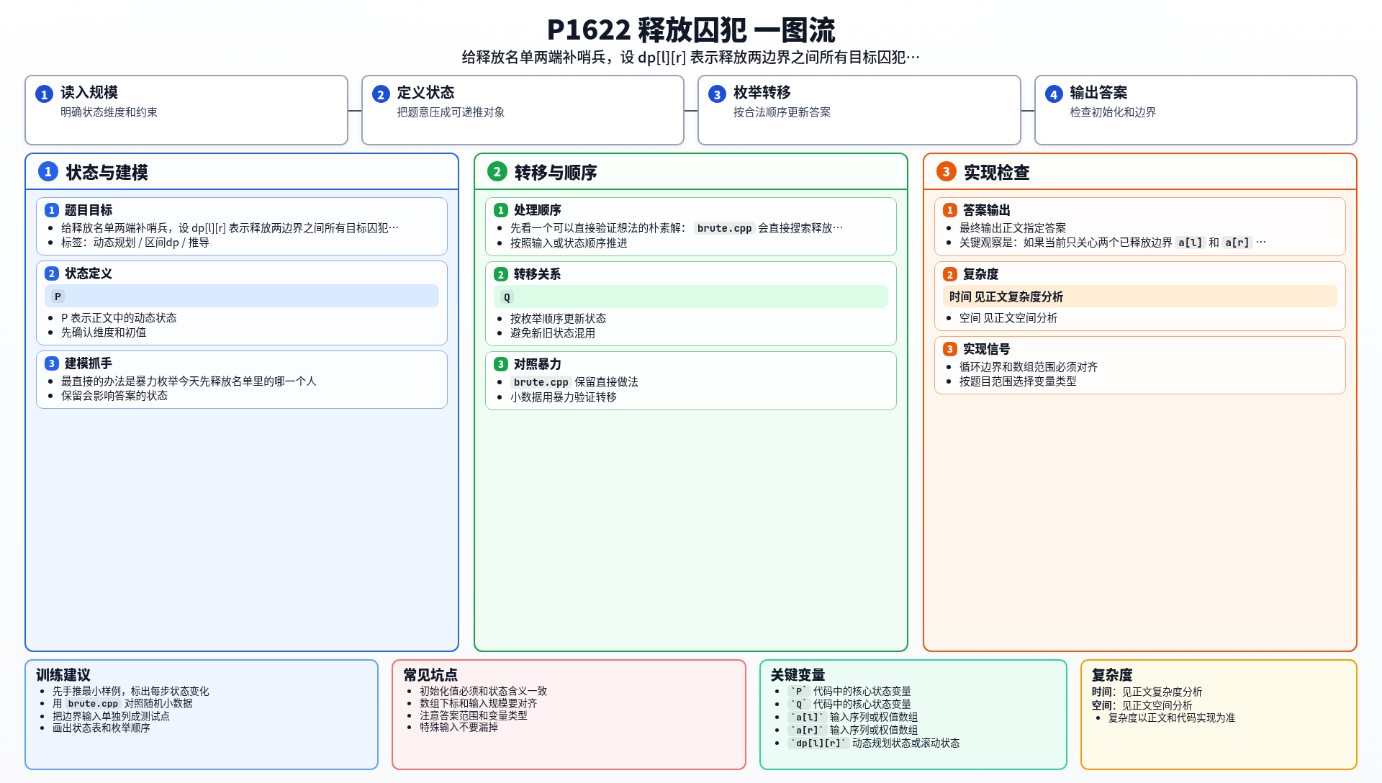Click the line 空间 见正文空间分析

(1008, 318)
